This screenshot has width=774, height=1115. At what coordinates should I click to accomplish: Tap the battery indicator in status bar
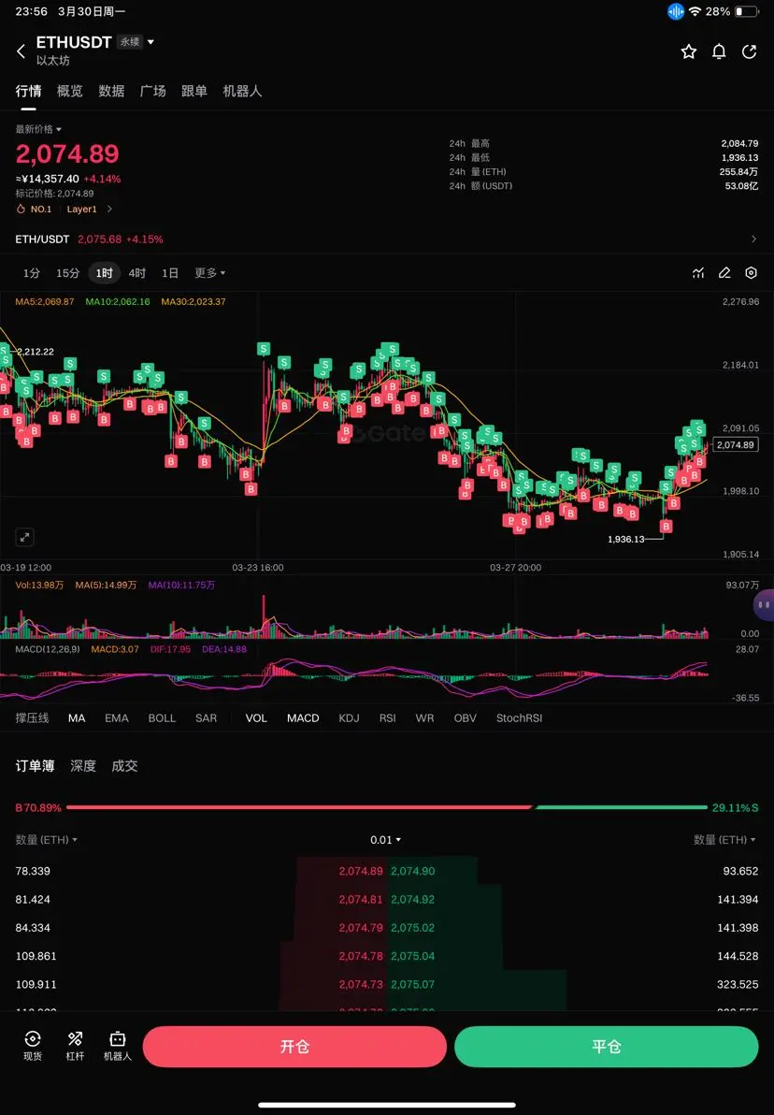coord(747,11)
